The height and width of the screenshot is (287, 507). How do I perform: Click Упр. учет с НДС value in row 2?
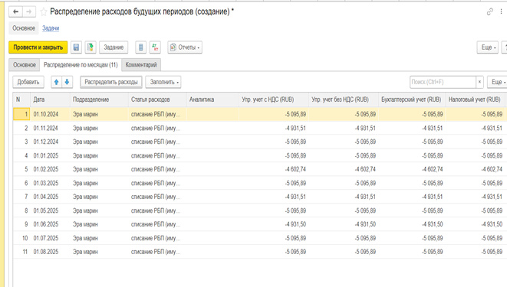(274, 128)
